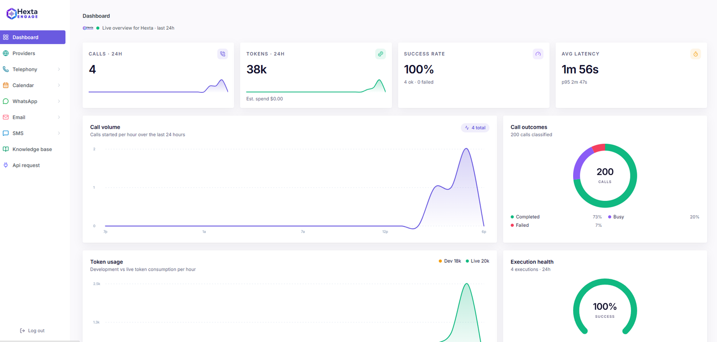Log out of the dashboard
The image size is (717, 342).
tap(32, 331)
